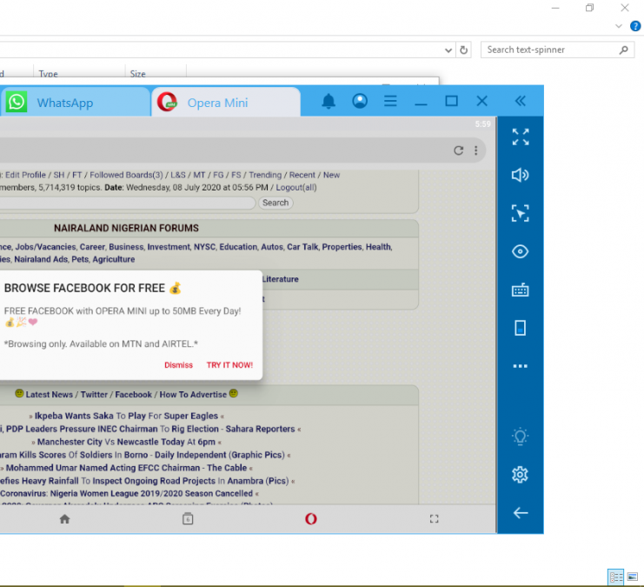Open the keyboard controls icon
The width and height of the screenshot is (644, 587).
(x=520, y=290)
